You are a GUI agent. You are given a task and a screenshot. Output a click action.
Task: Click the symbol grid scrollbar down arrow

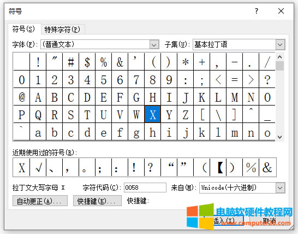pos(279,137)
